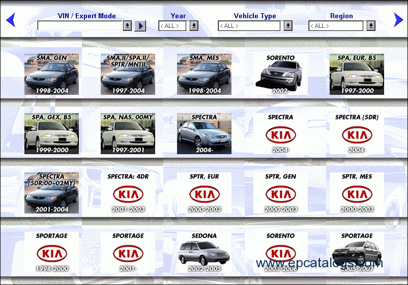408x285 pixels.
Task: Pick the SPECTRA: 4DR 2001-2003 Kia logo
Action: point(128,194)
